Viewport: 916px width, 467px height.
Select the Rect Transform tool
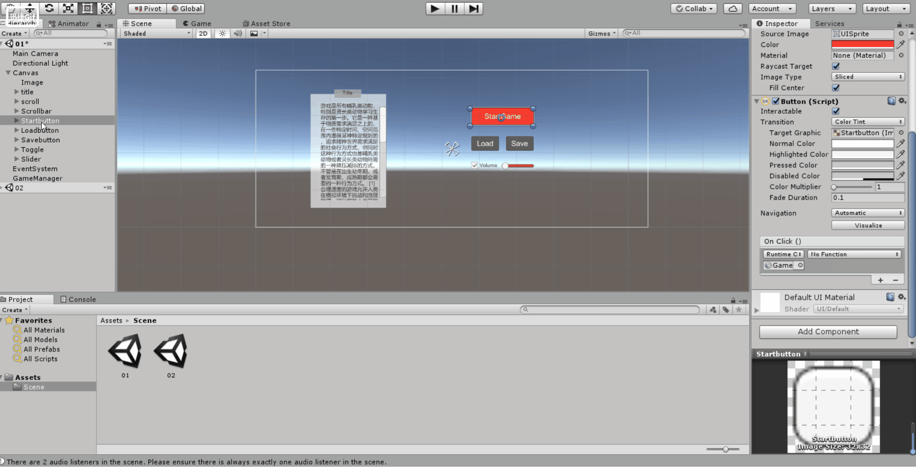(87, 8)
